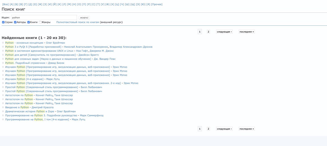Open the [М] letter index
Viewport: 327px width, 146px height.
tap(69, 4)
